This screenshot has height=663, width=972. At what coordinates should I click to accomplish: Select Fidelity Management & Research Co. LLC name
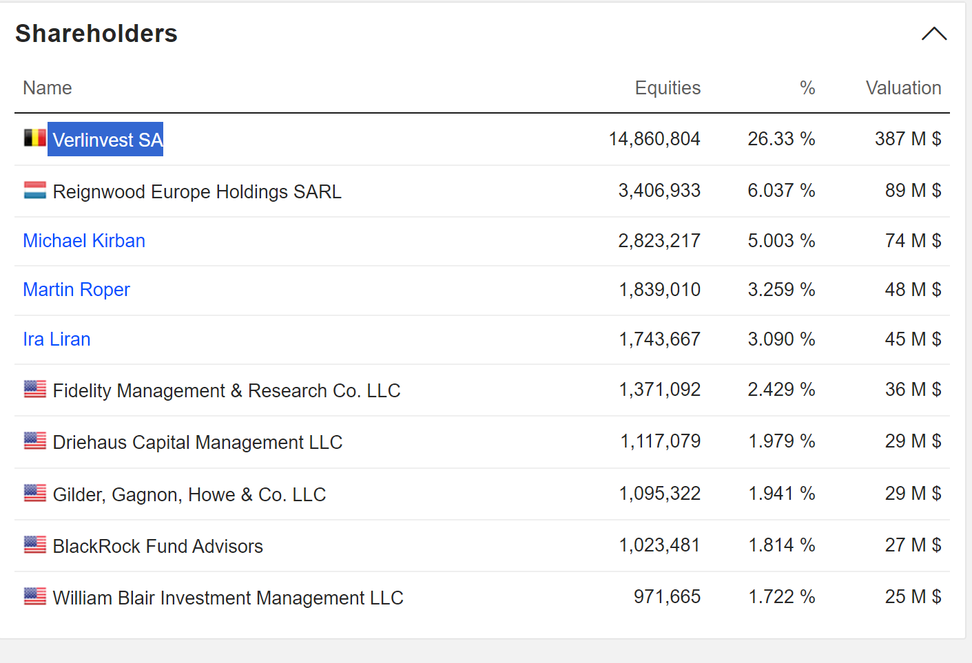[x=227, y=390]
